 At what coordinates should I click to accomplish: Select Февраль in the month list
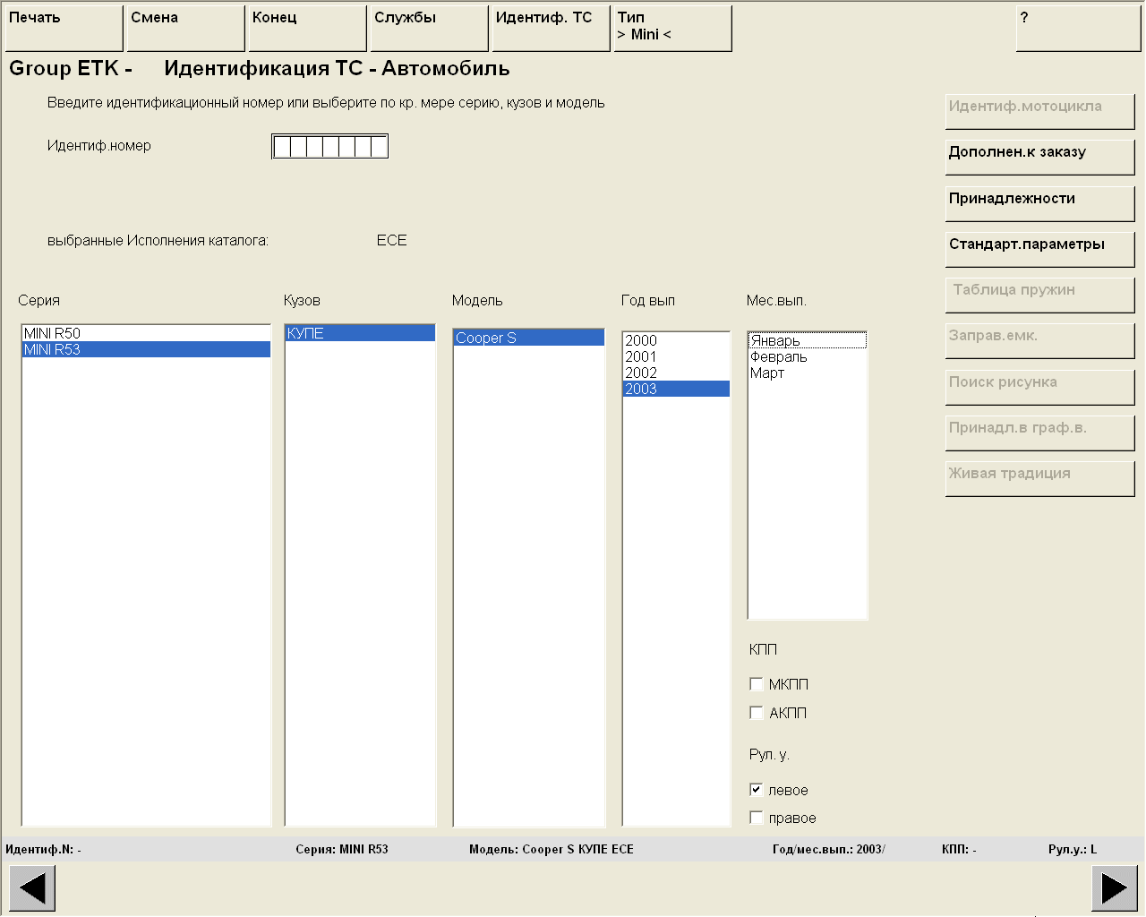pos(808,356)
